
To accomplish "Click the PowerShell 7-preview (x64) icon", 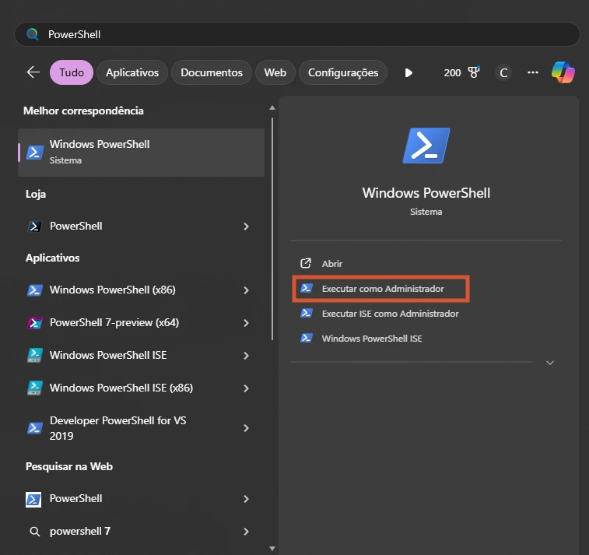I will pos(34,323).
